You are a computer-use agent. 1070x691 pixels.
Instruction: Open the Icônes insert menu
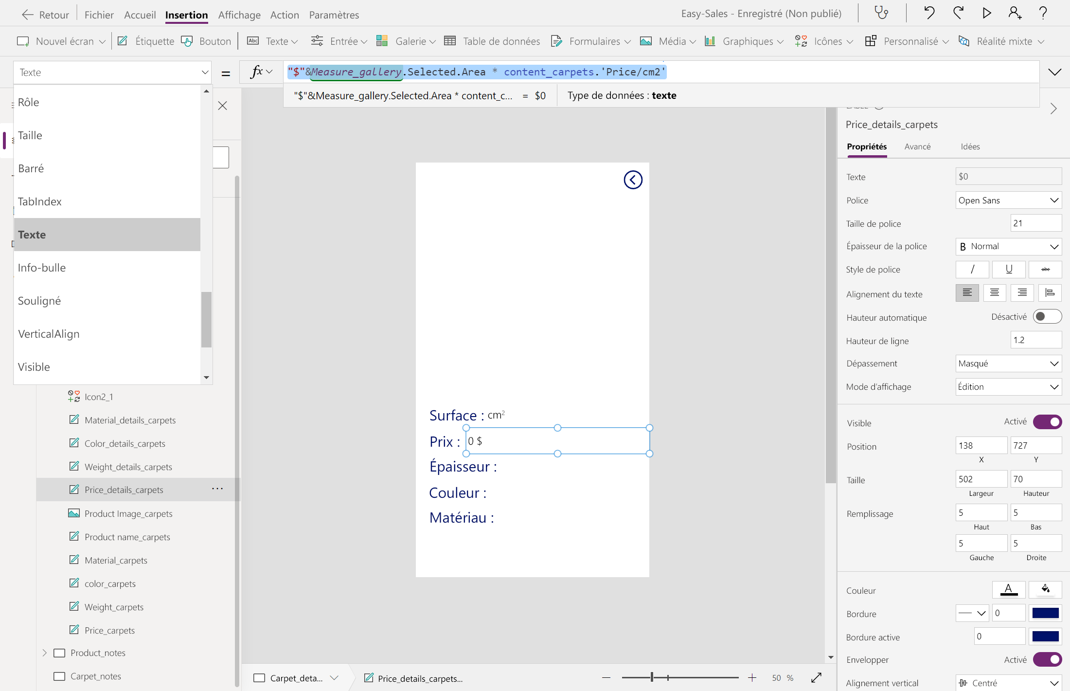[x=824, y=41]
